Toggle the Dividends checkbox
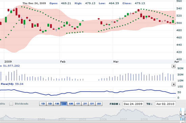186x123 pixels. 11,104
